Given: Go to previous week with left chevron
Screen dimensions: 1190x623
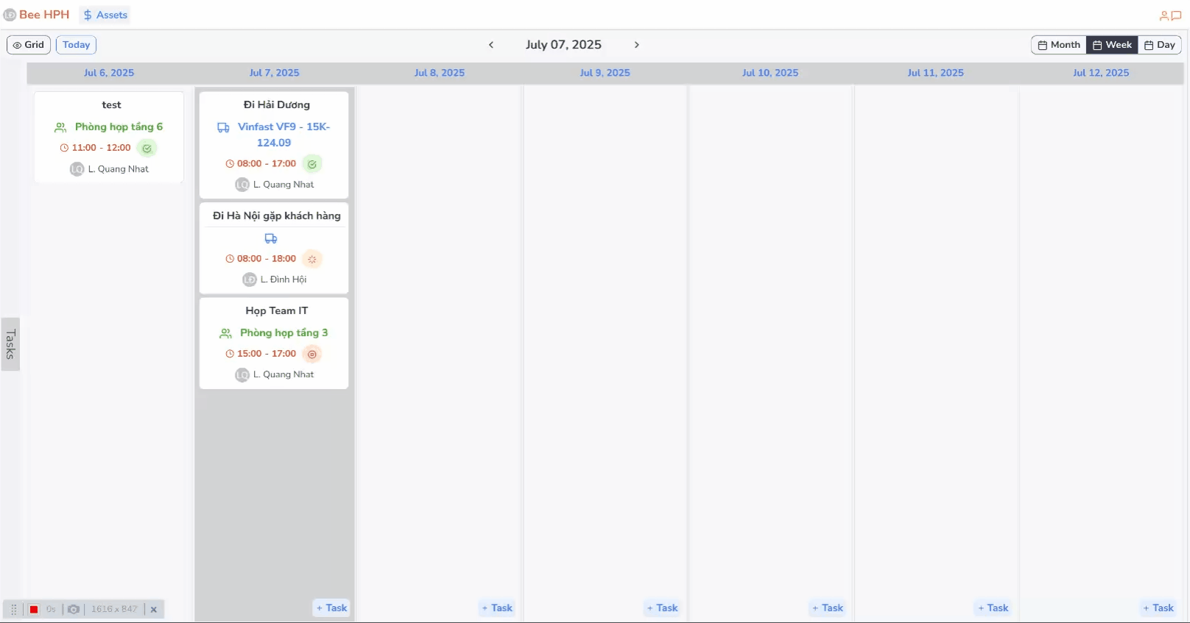Looking at the screenshot, I should (491, 45).
